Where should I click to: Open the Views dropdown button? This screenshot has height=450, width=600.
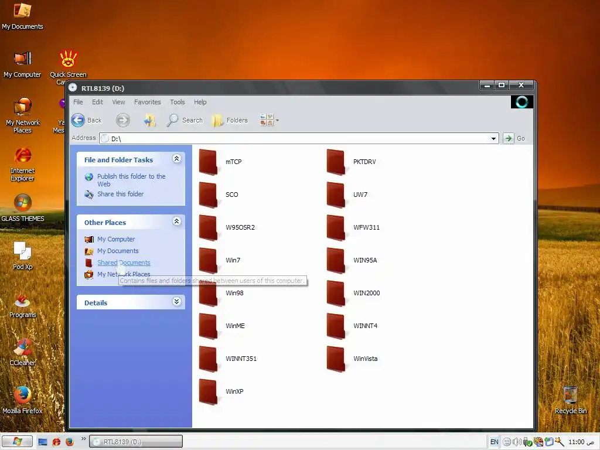[x=270, y=120]
